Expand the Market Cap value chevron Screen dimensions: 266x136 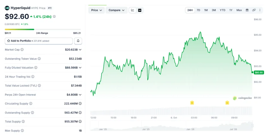pyautogui.click(x=80, y=50)
